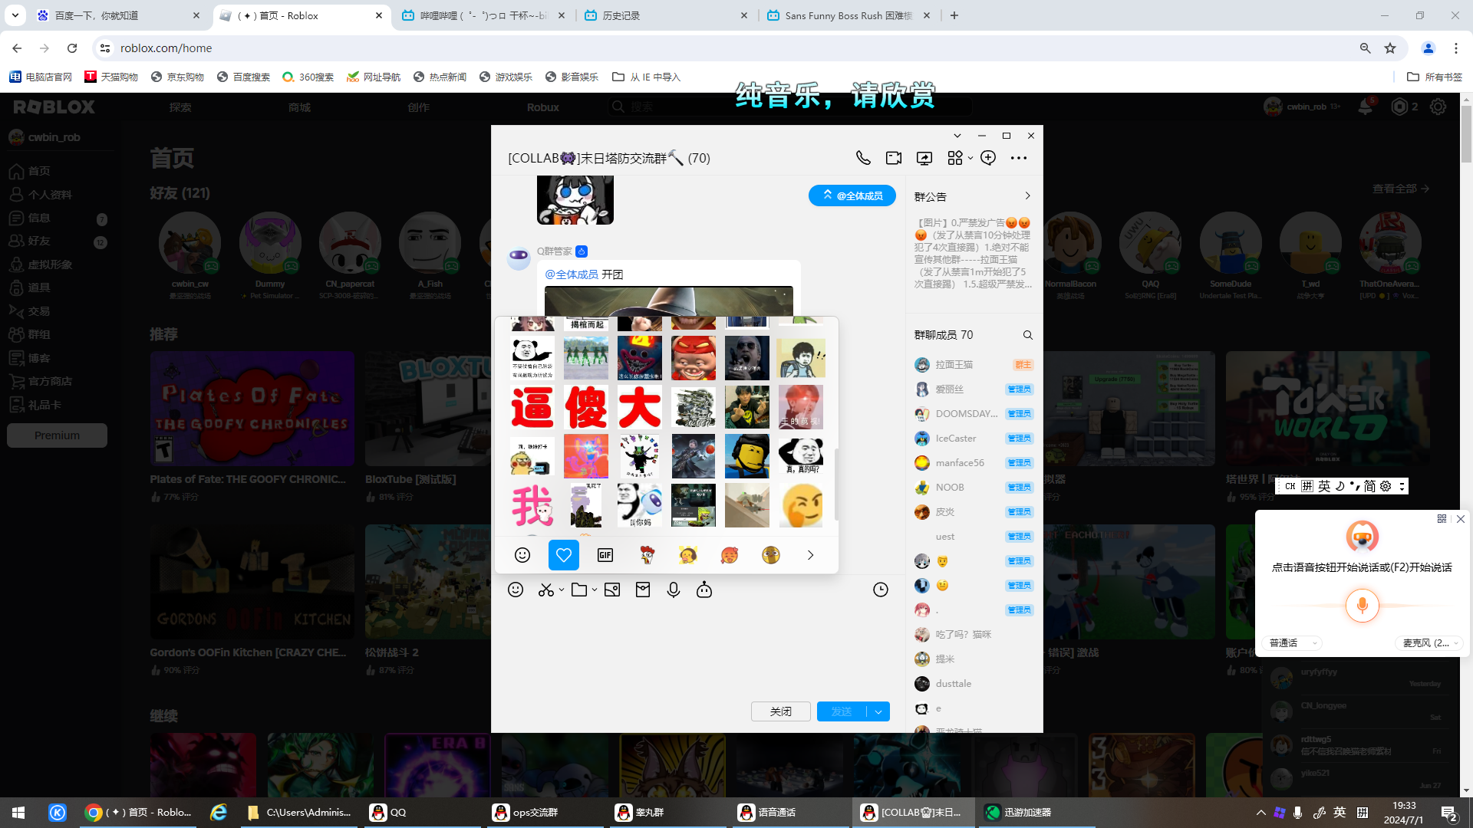Open the Windows Start menu

18,812
